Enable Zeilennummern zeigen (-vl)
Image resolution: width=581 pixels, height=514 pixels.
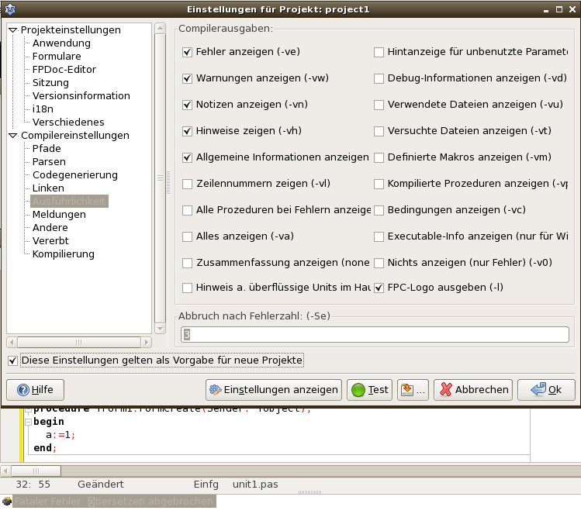(187, 185)
